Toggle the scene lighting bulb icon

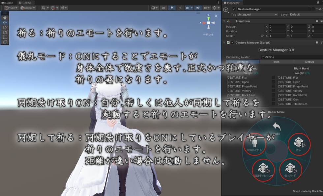click(171, 8)
